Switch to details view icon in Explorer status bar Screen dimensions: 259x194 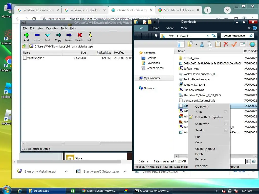click(248, 161)
